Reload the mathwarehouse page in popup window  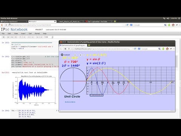pos(135,49)
